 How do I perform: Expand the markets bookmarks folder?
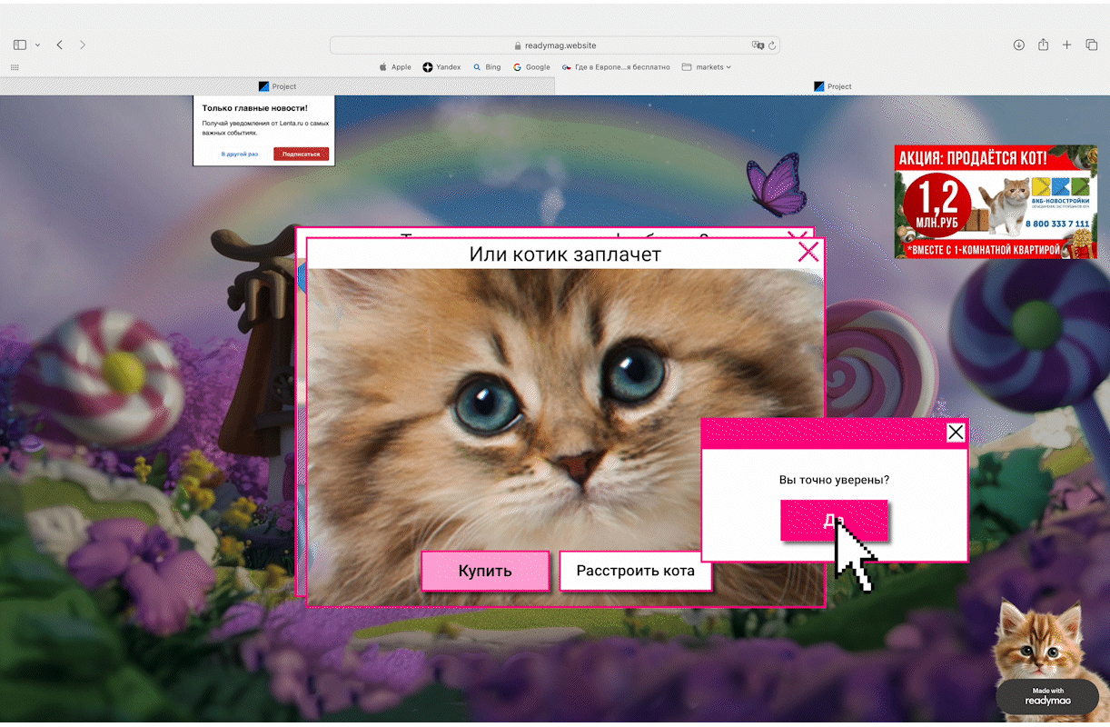pyautogui.click(x=706, y=67)
